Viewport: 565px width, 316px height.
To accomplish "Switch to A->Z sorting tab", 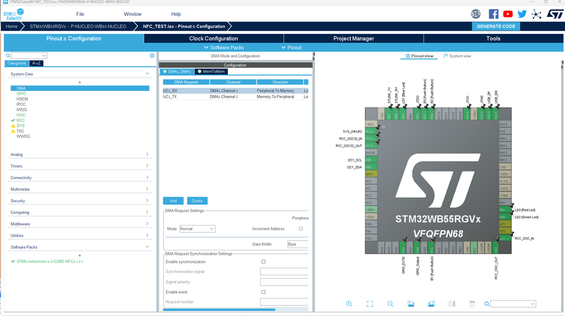I will [36, 63].
